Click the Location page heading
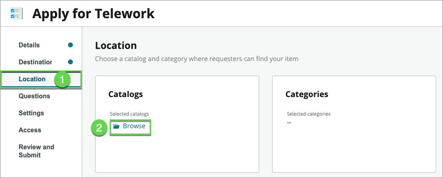 pos(116,46)
